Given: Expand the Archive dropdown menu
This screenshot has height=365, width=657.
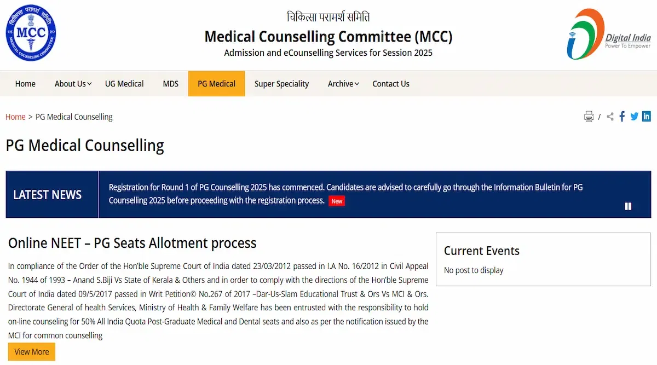Looking at the screenshot, I should tap(343, 84).
